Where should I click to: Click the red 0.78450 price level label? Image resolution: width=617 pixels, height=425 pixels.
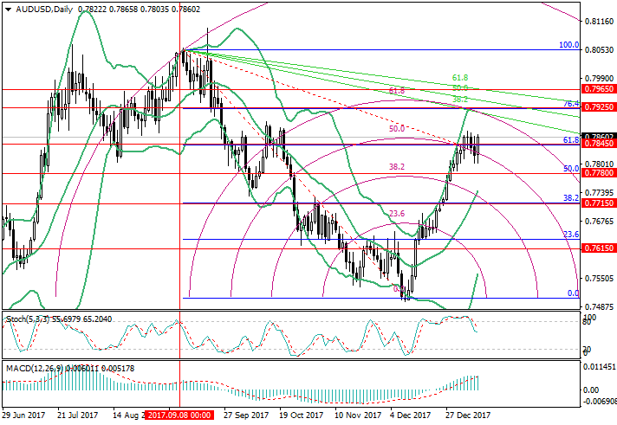point(599,144)
